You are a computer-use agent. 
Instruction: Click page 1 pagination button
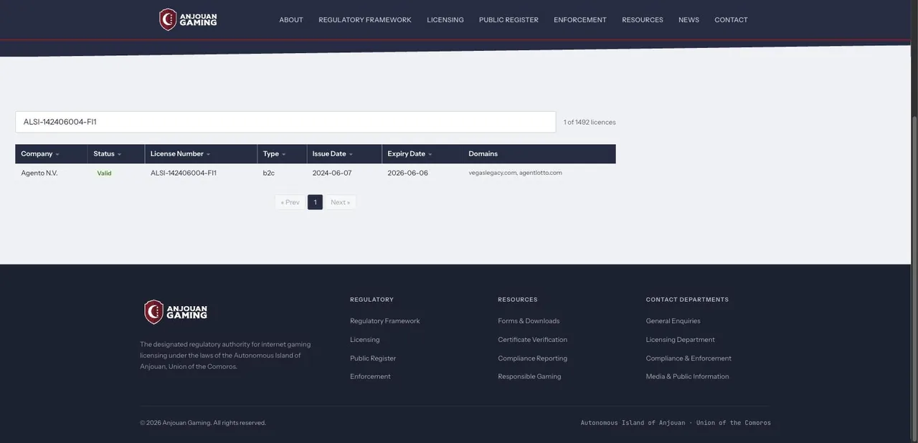click(x=315, y=202)
